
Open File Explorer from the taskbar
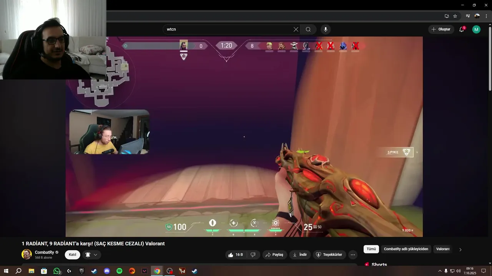point(31,271)
